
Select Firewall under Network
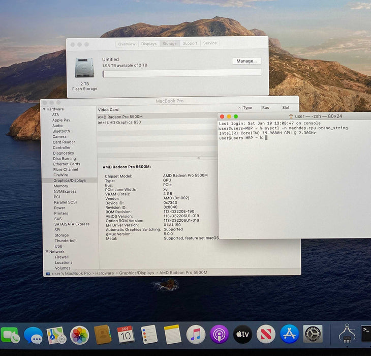point(61,257)
